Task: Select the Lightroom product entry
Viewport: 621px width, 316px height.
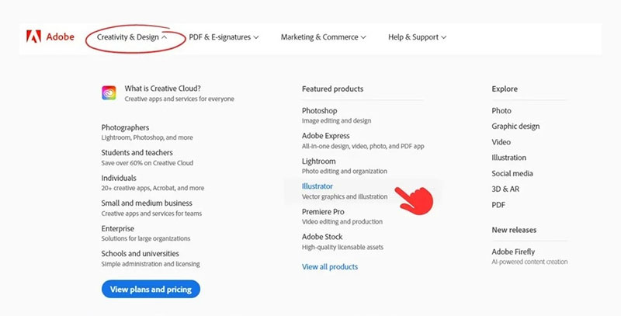Action: pyautogui.click(x=319, y=161)
